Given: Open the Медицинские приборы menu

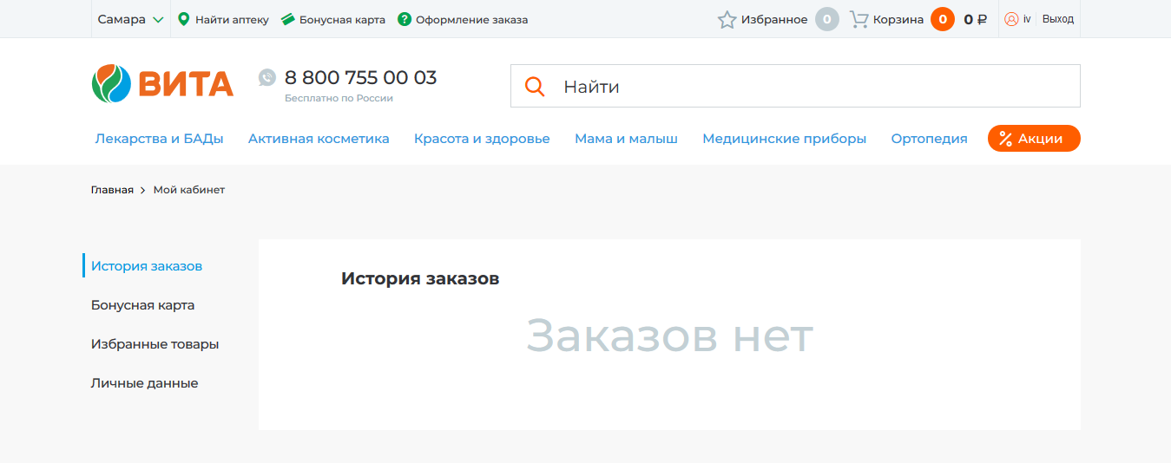Looking at the screenshot, I should coord(785,139).
